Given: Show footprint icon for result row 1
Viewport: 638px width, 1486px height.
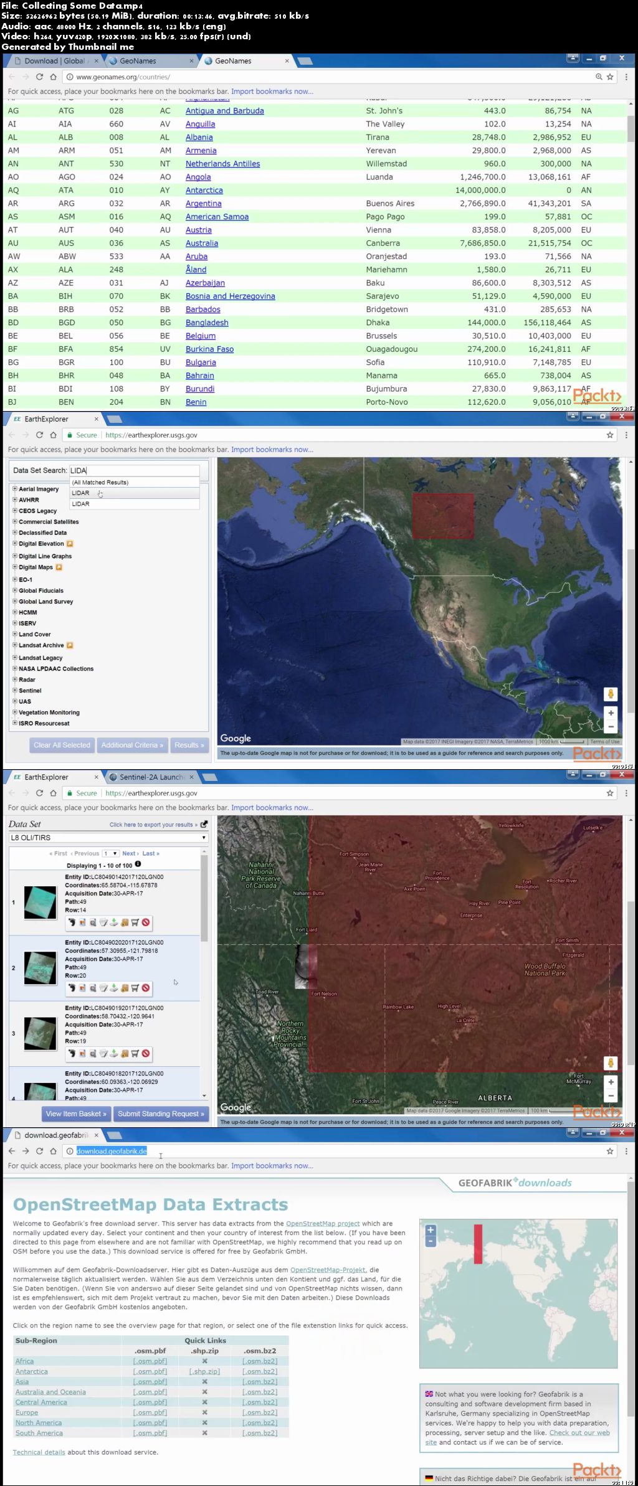Looking at the screenshot, I should click(x=72, y=922).
